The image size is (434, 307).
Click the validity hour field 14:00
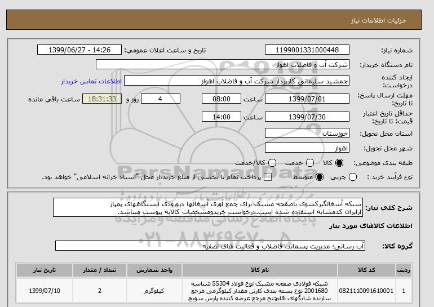coord(222,117)
